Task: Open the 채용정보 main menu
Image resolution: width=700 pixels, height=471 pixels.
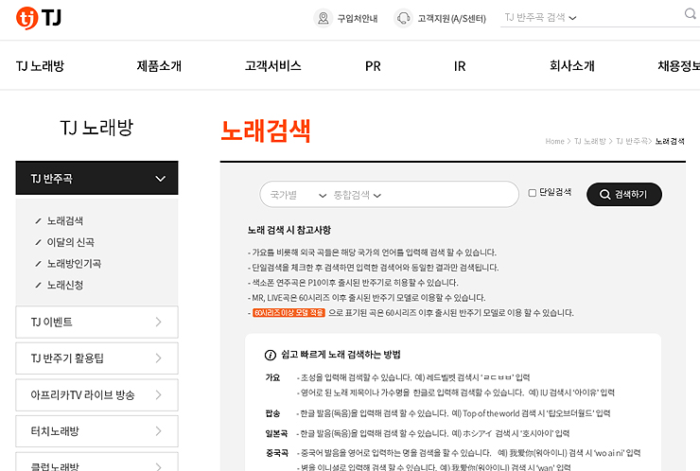Action: pos(678,66)
